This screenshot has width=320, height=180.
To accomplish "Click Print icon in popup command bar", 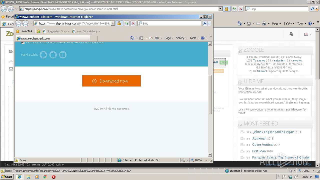I will 157,38.
